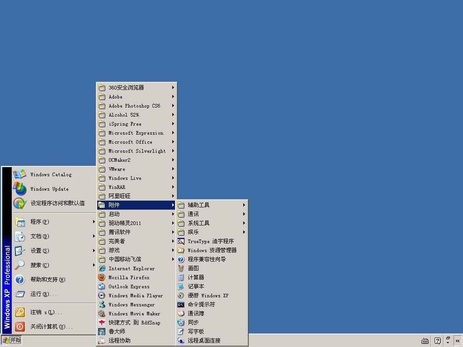Viewport: 463px width, 347px height.
Task: Open the Windows Media Player icon
Action: [102, 295]
